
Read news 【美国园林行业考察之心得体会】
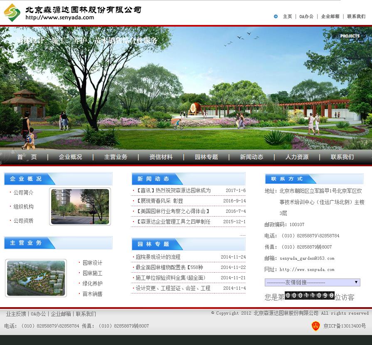pyautogui.click(x=173, y=211)
